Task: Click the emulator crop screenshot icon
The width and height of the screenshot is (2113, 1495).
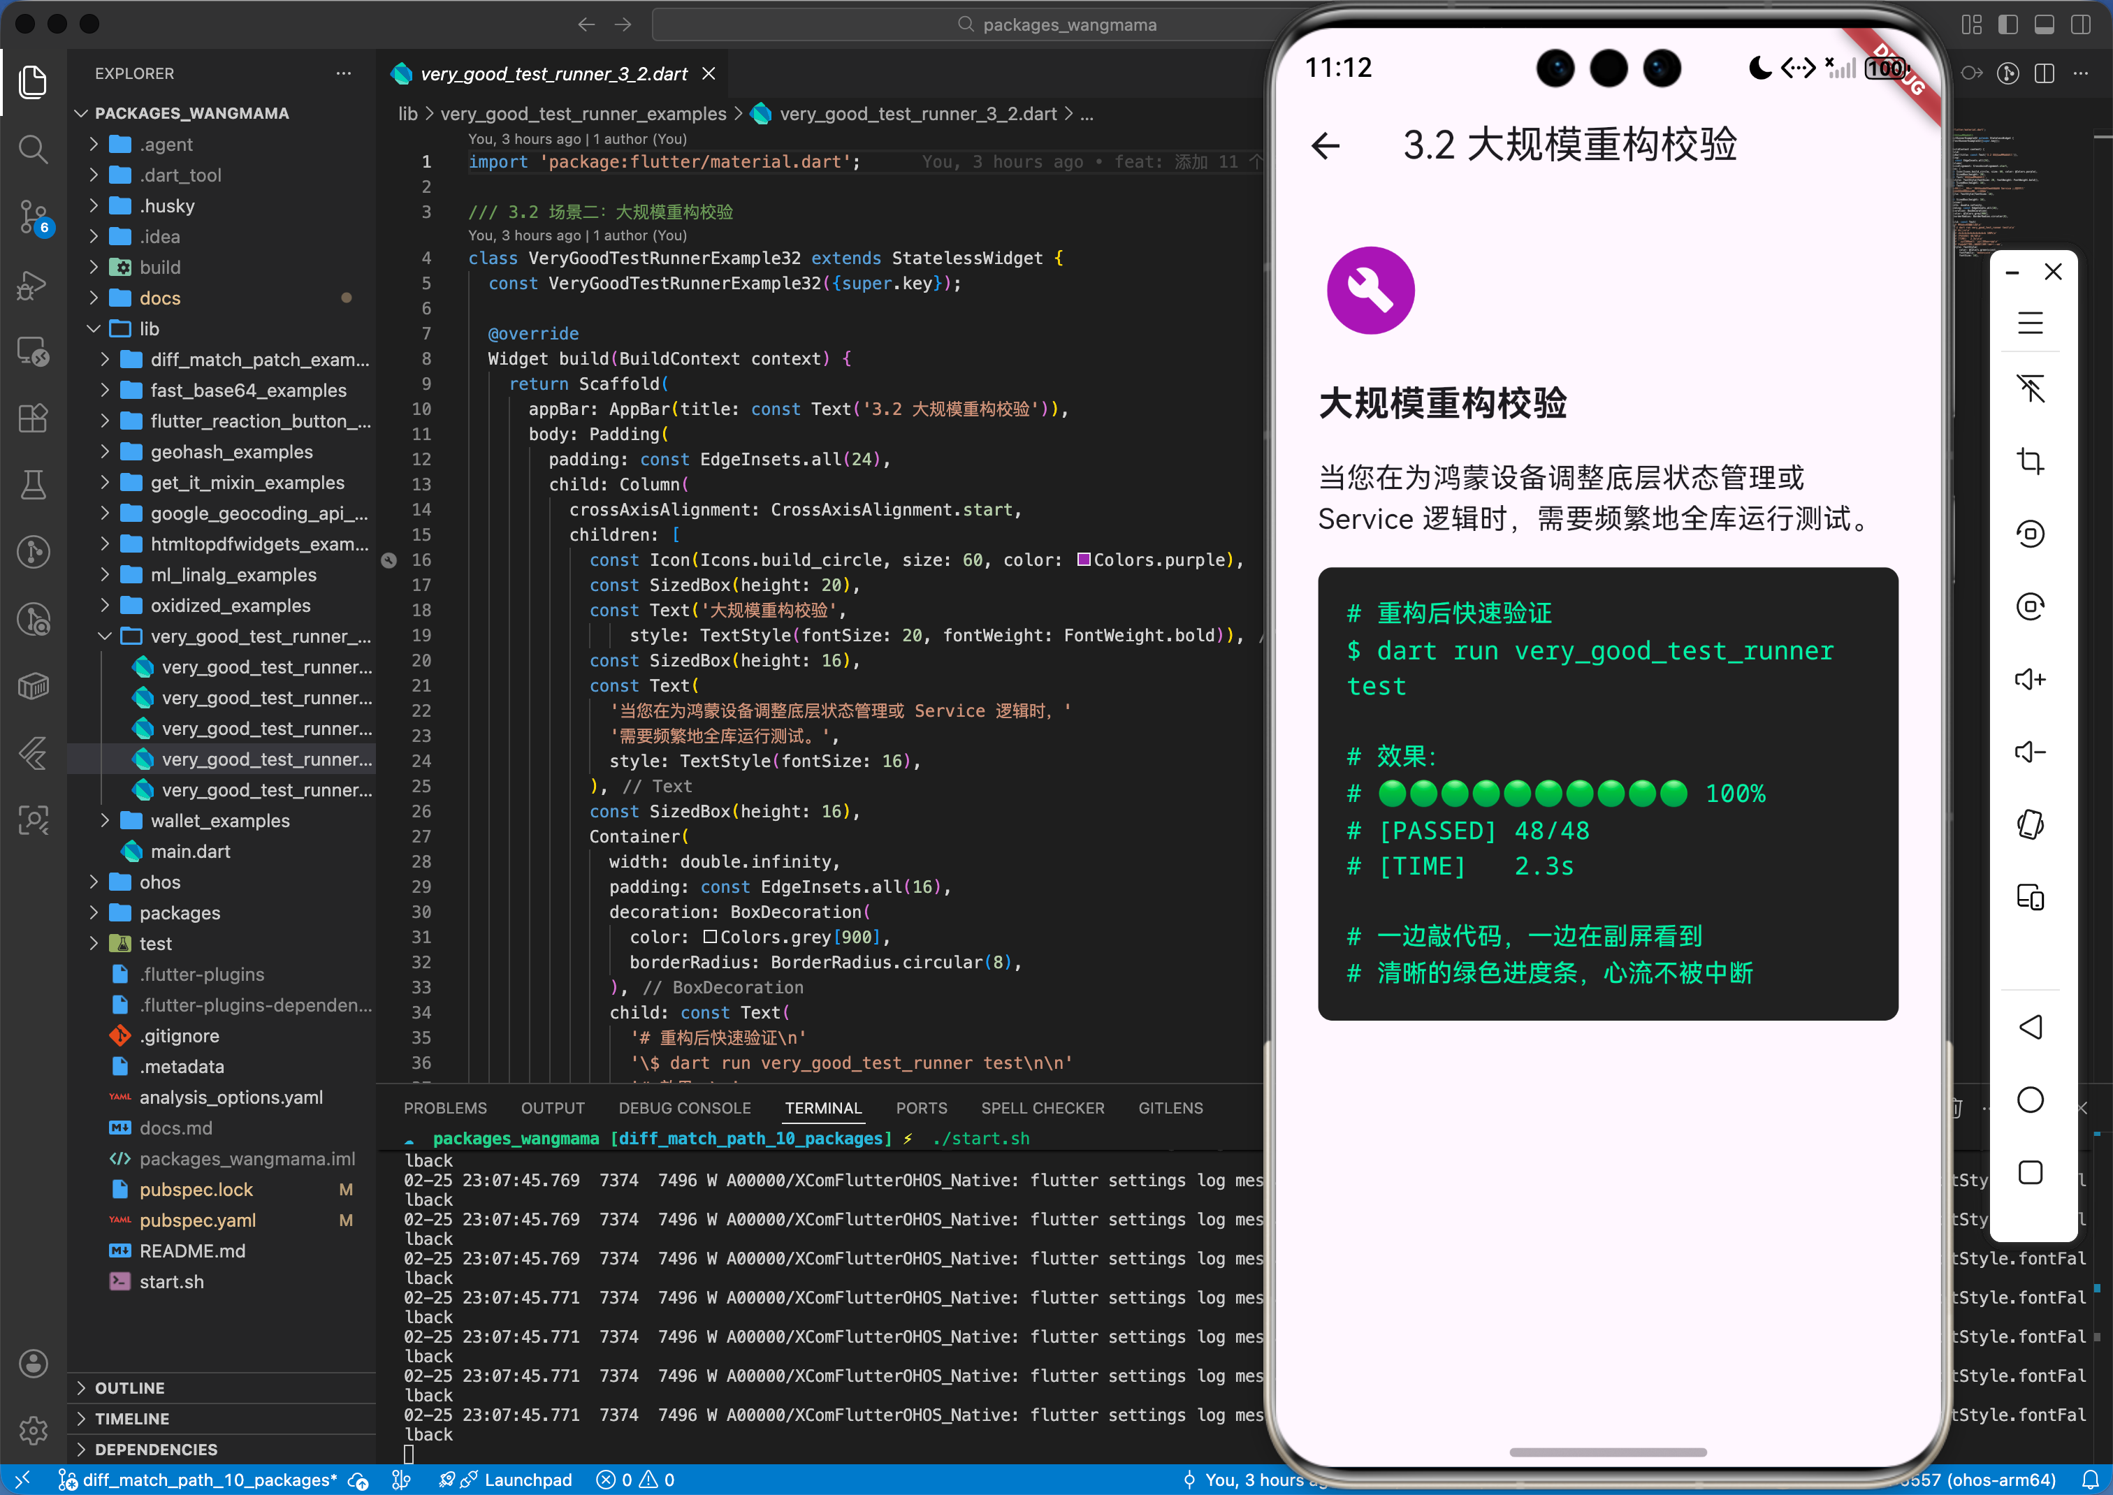Action: click(2030, 460)
